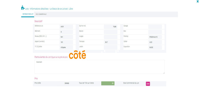The height and width of the screenshot is (111, 199).
Task: Click the Niveau field showing R+1
Action: coord(66,37)
